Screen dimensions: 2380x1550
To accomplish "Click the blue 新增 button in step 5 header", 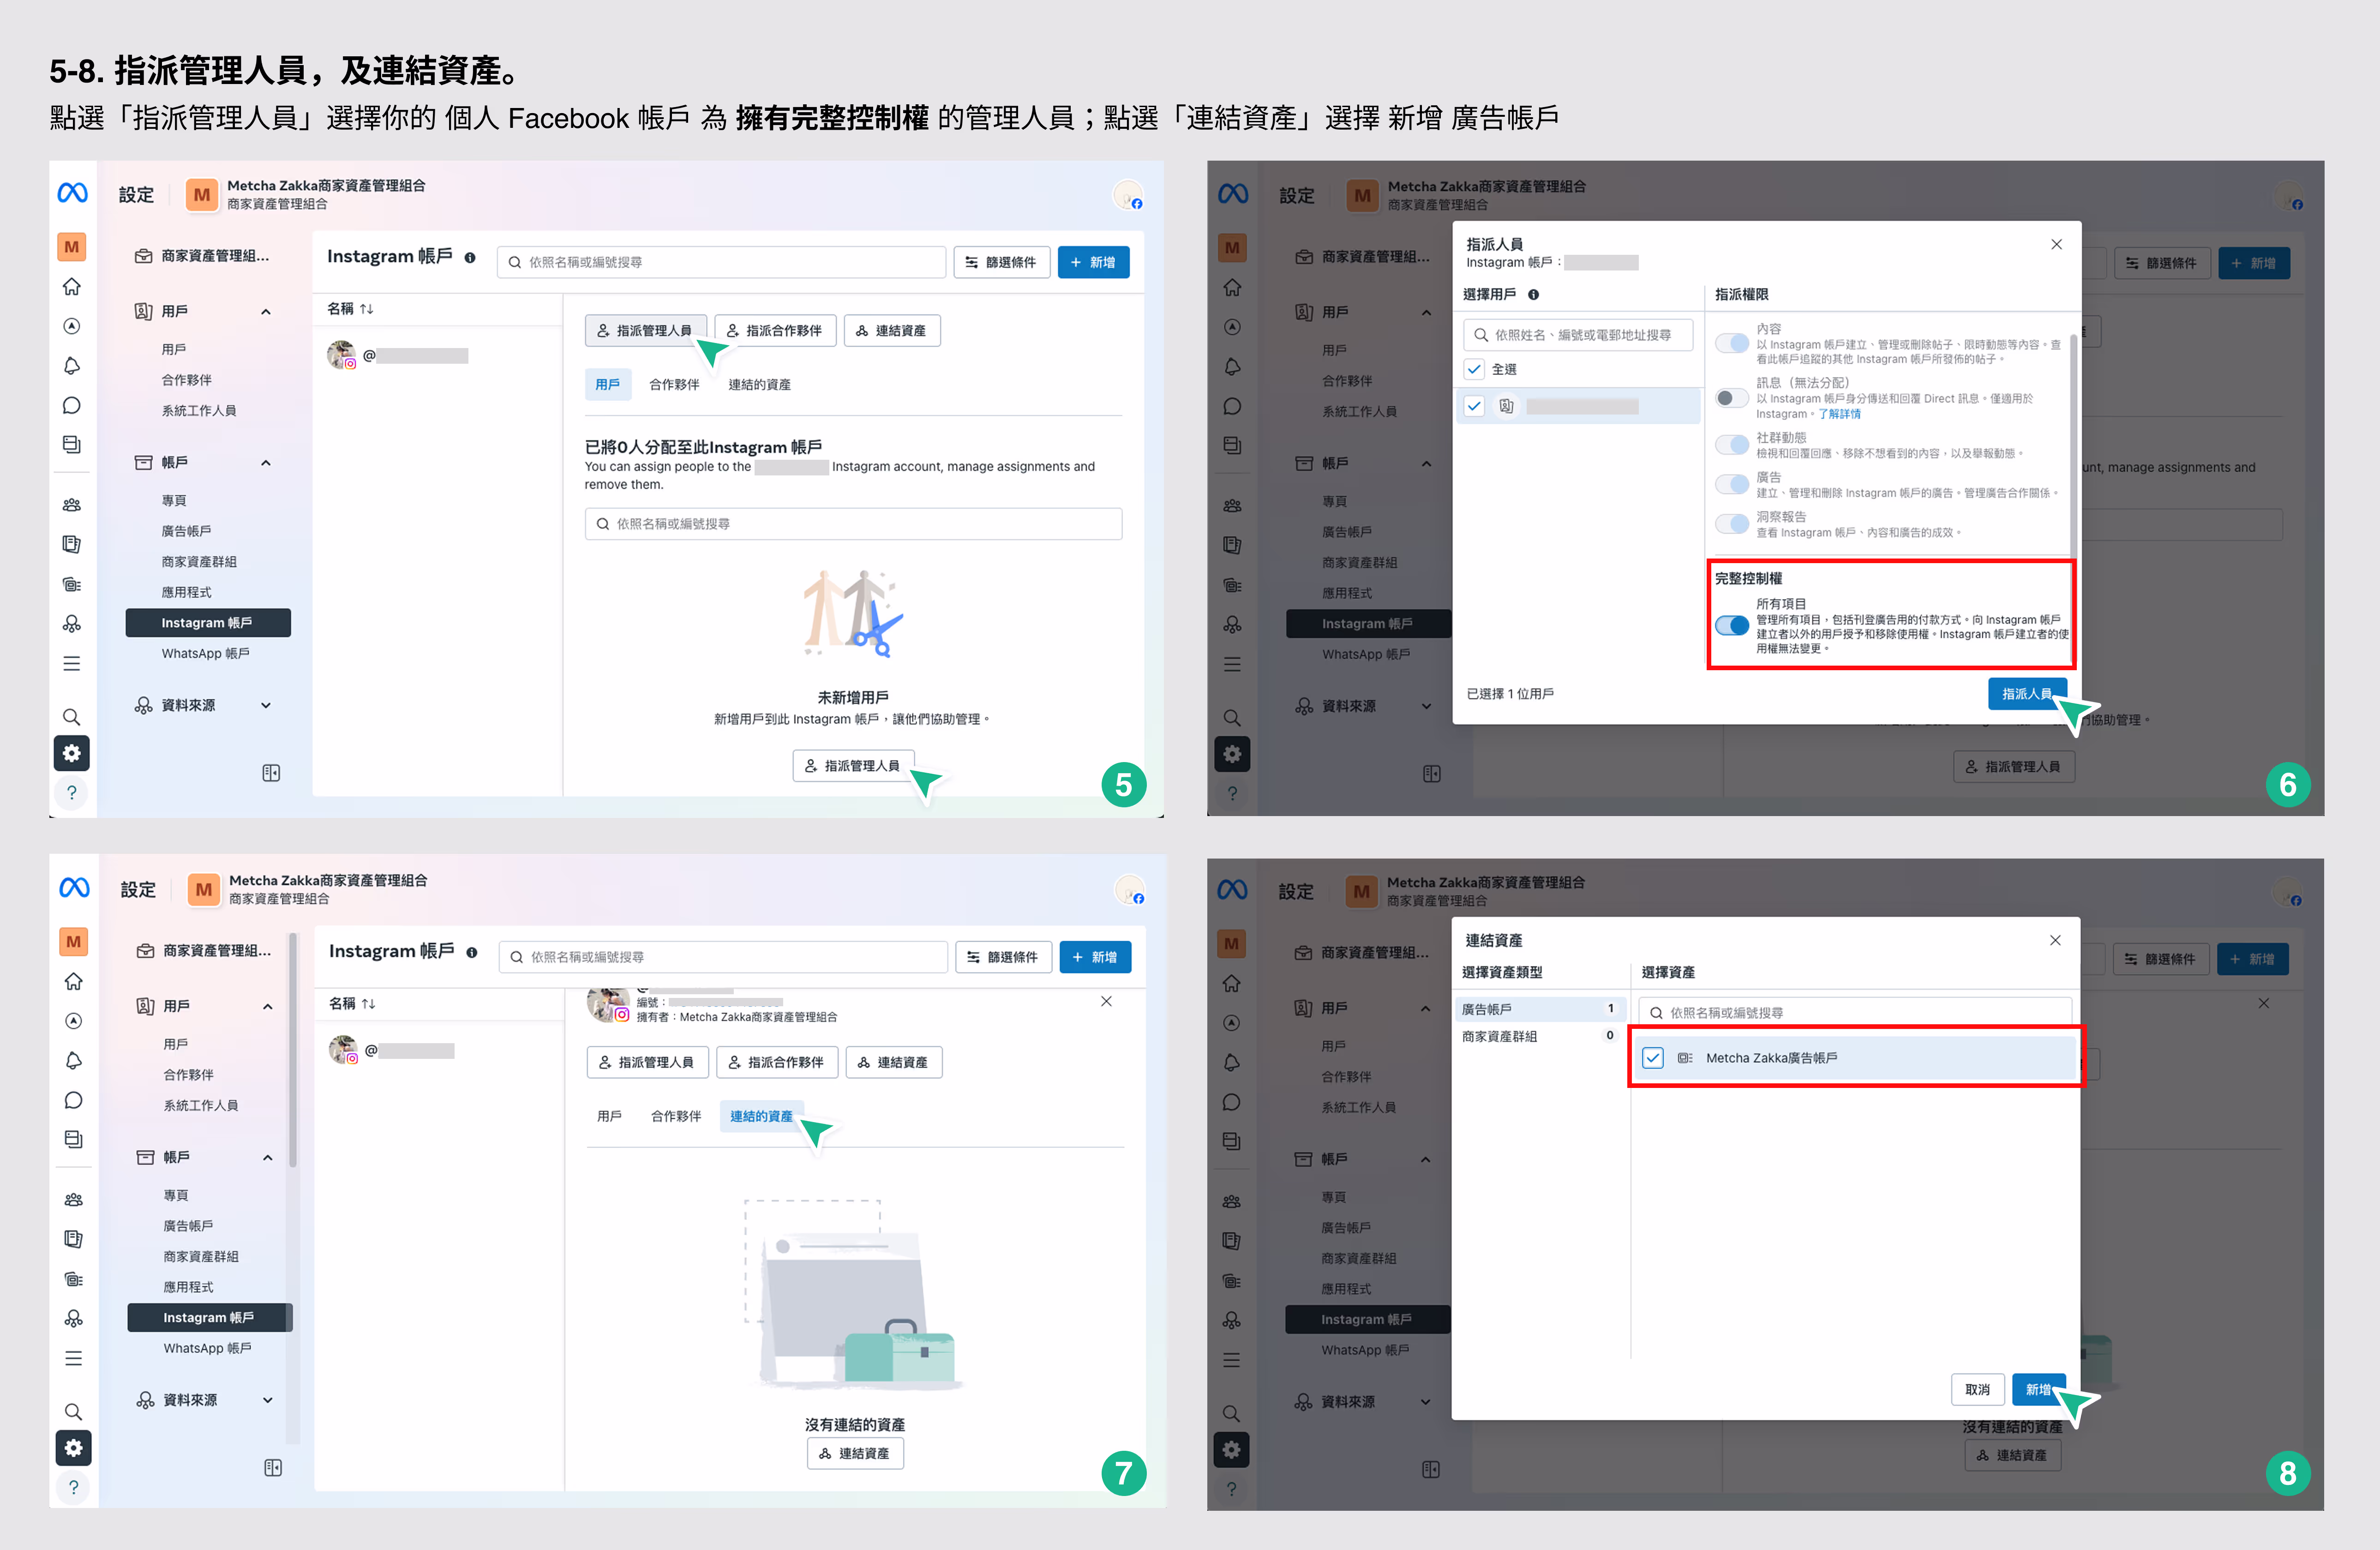I will point(1093,262).
